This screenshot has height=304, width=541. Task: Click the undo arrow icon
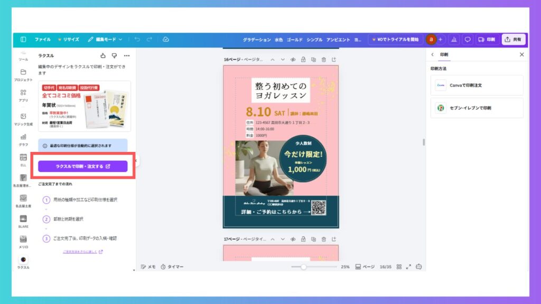pyautogui.click(x=137, y=40)
